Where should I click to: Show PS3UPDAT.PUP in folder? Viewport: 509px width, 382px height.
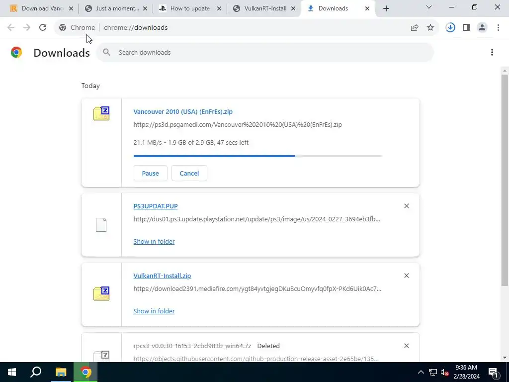(154, 241)
